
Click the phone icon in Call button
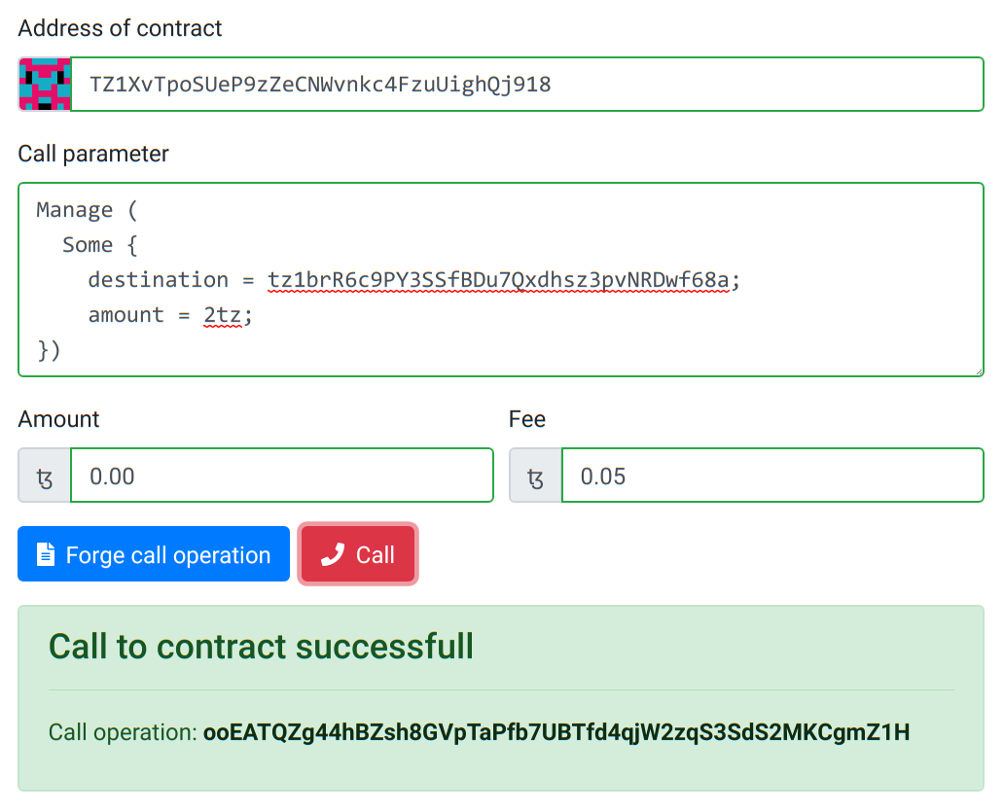click(333, 554)
